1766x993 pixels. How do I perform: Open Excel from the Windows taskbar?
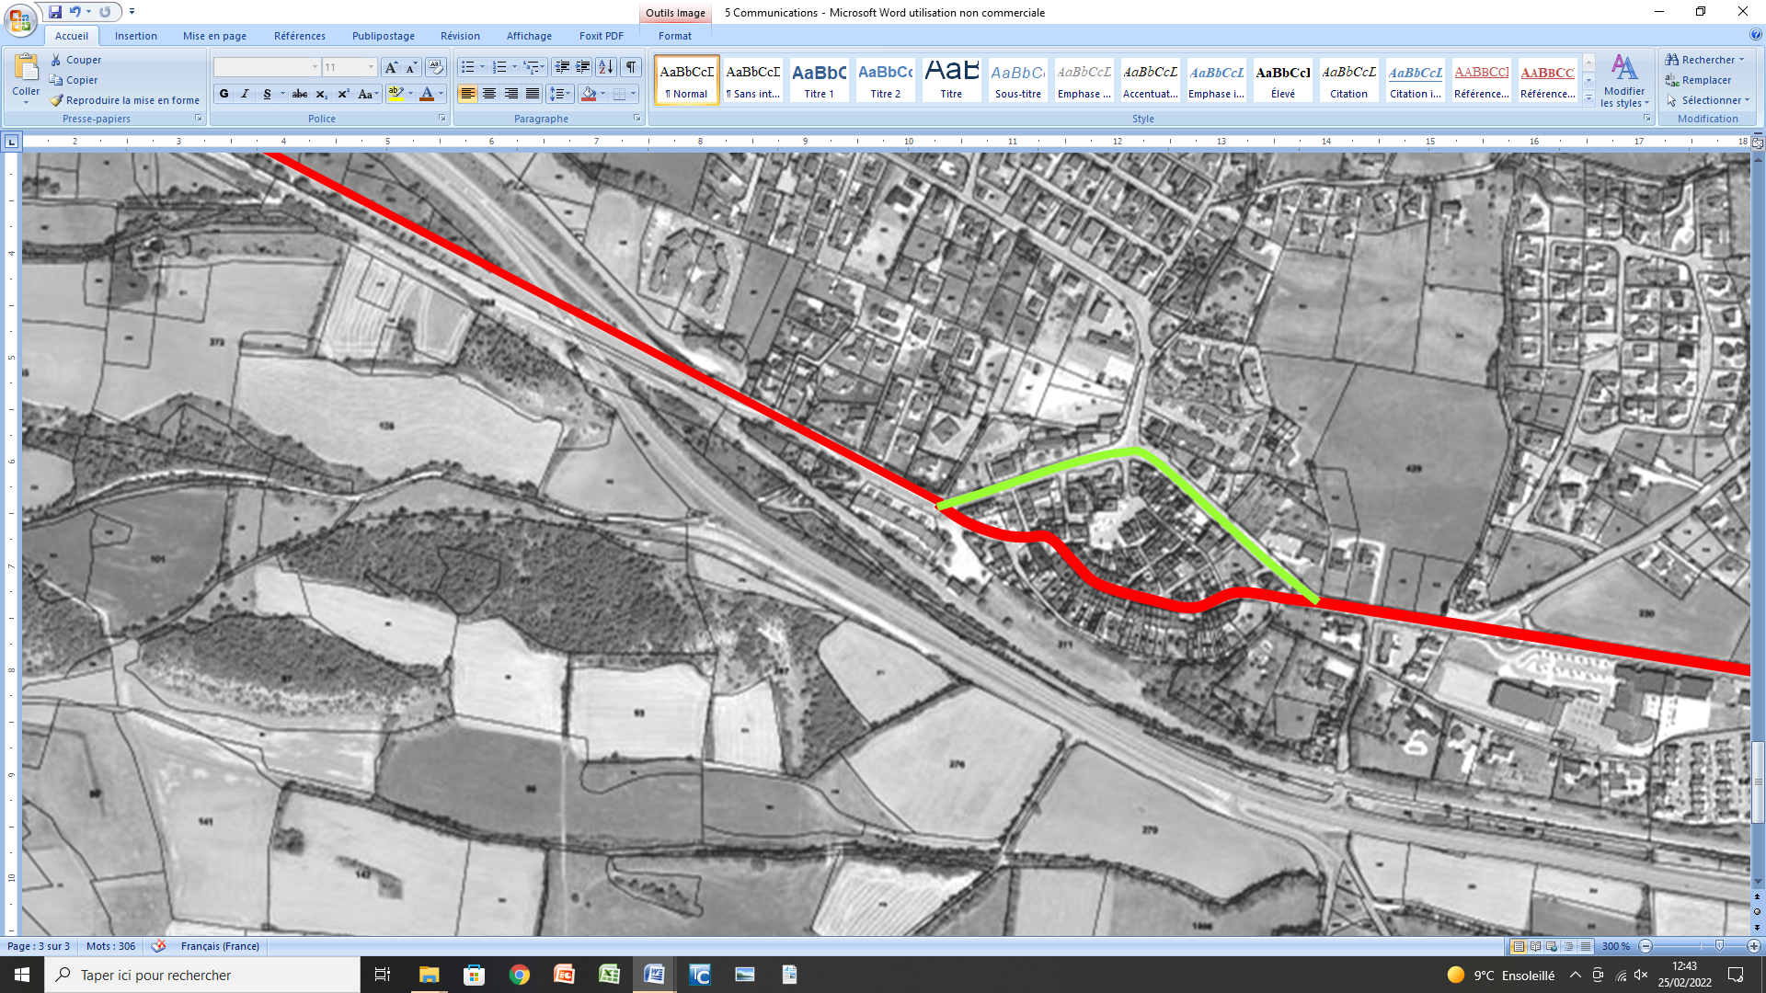coord(609,975)
